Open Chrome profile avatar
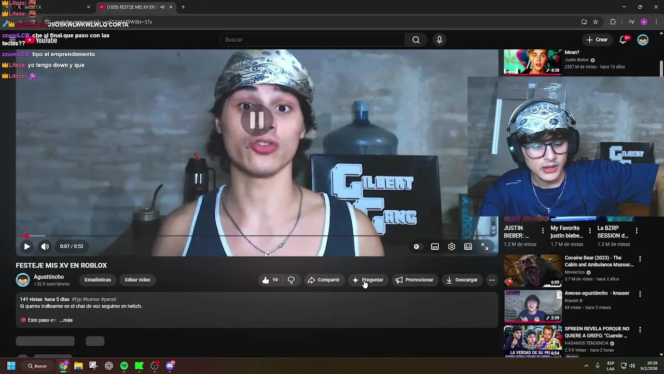 coord(644,22)
